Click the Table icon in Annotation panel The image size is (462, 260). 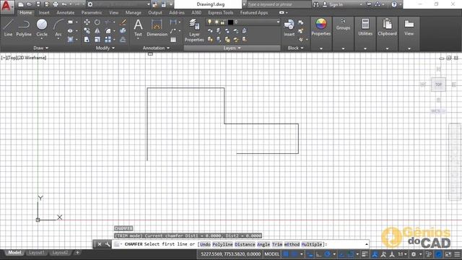pos(173,40)
